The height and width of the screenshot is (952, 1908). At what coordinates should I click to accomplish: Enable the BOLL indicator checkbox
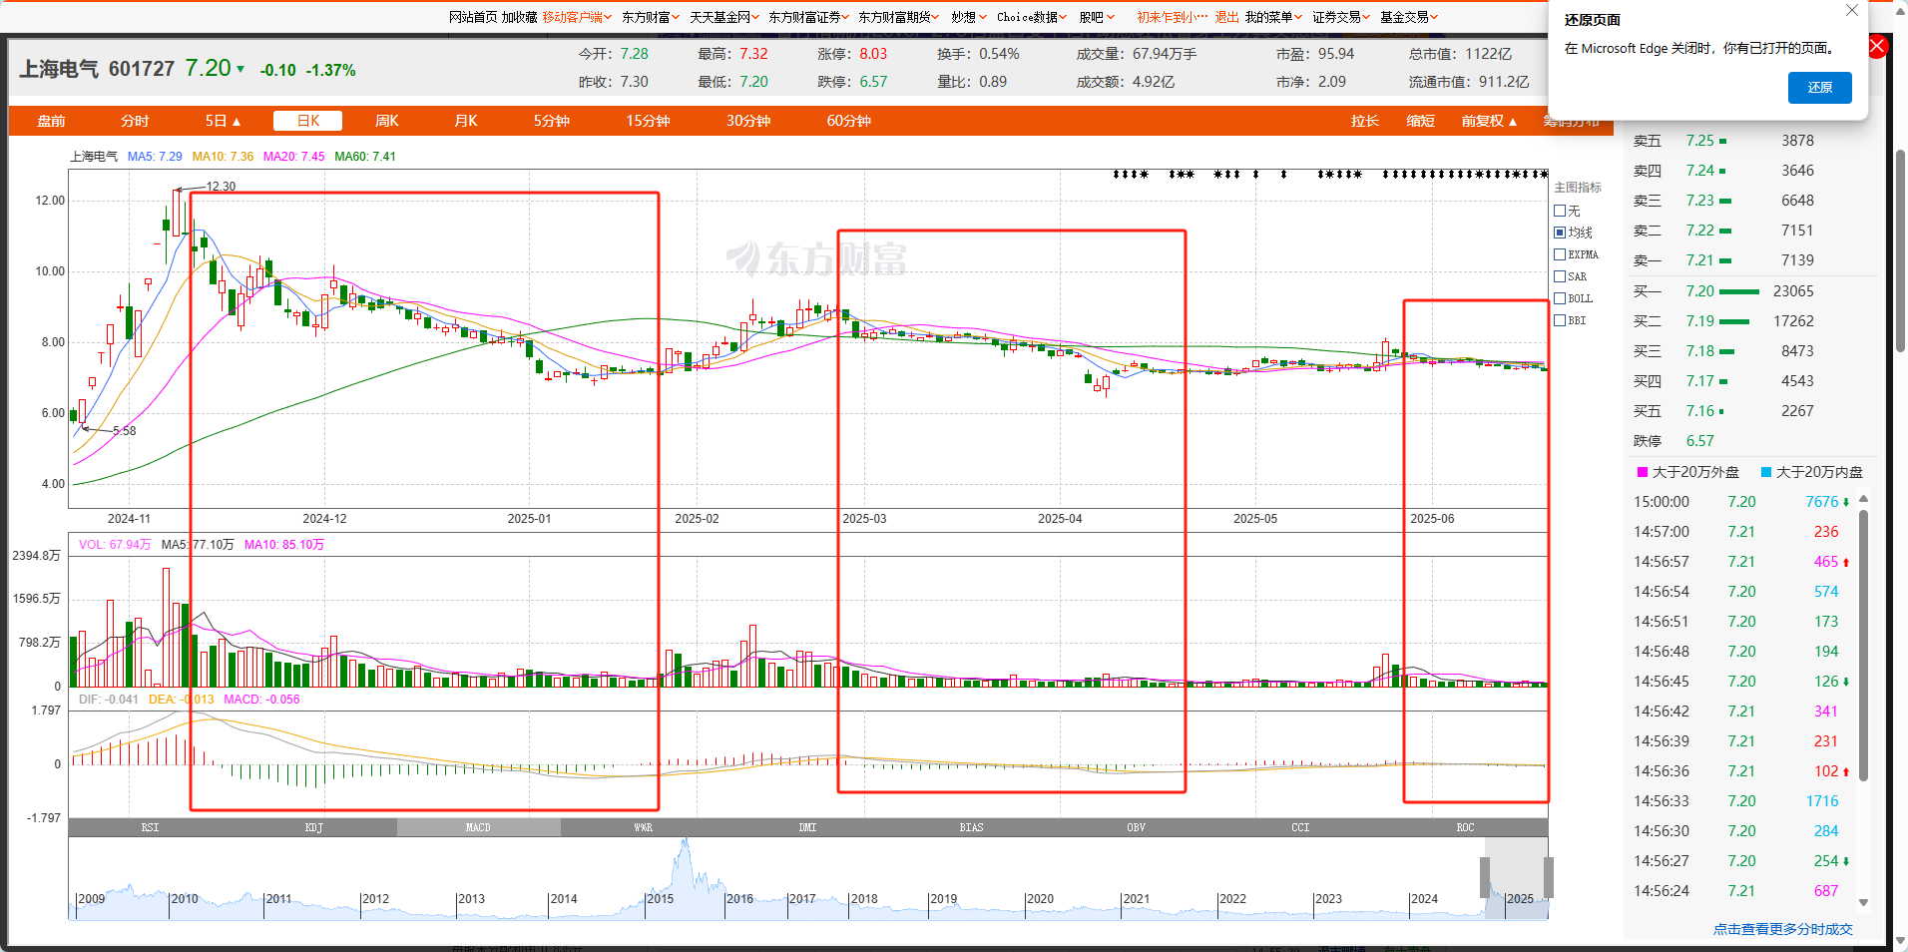click(x=1560, y=298)
